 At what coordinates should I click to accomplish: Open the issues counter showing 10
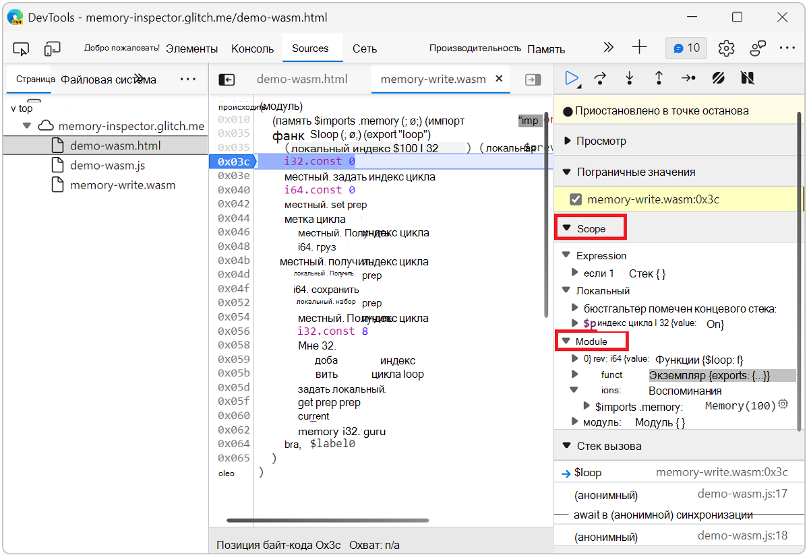pyautogui.click(x=686, y=48)
